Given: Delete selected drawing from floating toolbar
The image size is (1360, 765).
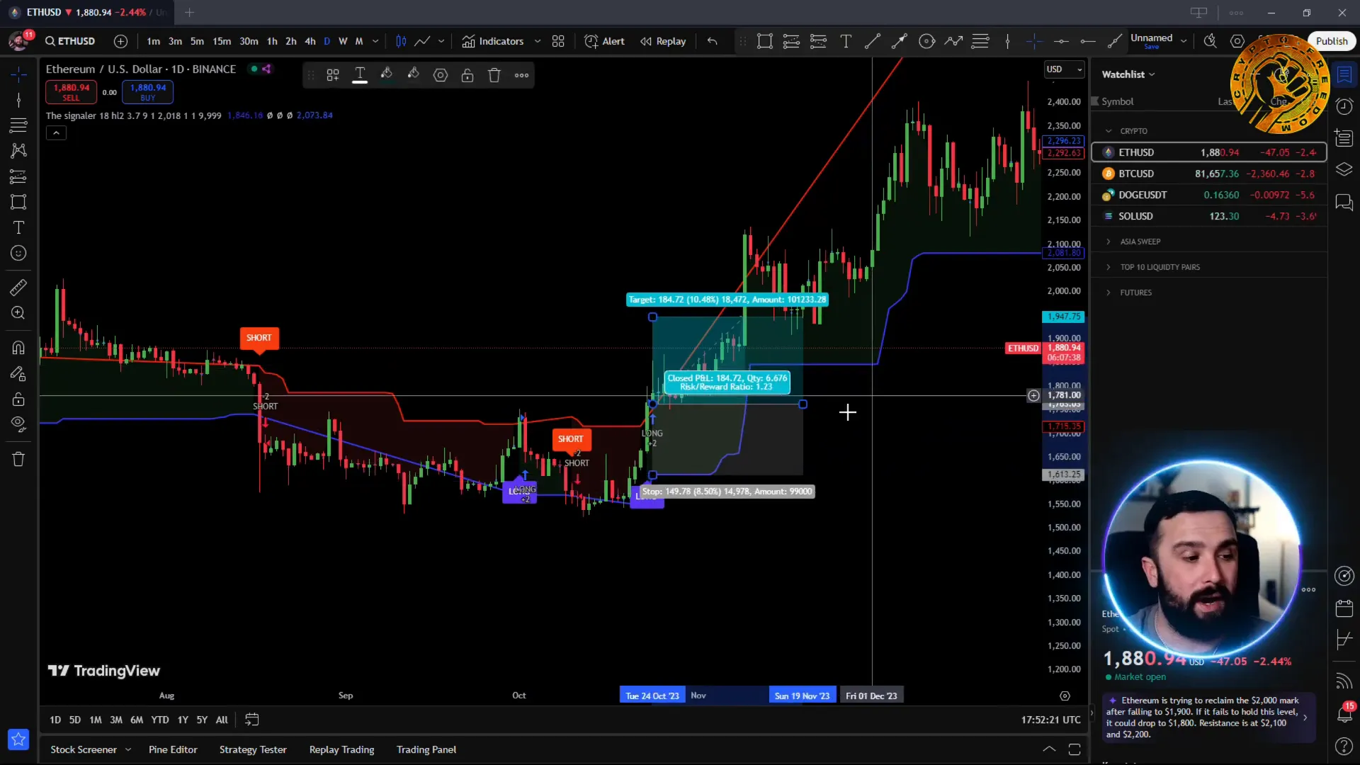Looking at the screenshot, I should click(494, 75).
